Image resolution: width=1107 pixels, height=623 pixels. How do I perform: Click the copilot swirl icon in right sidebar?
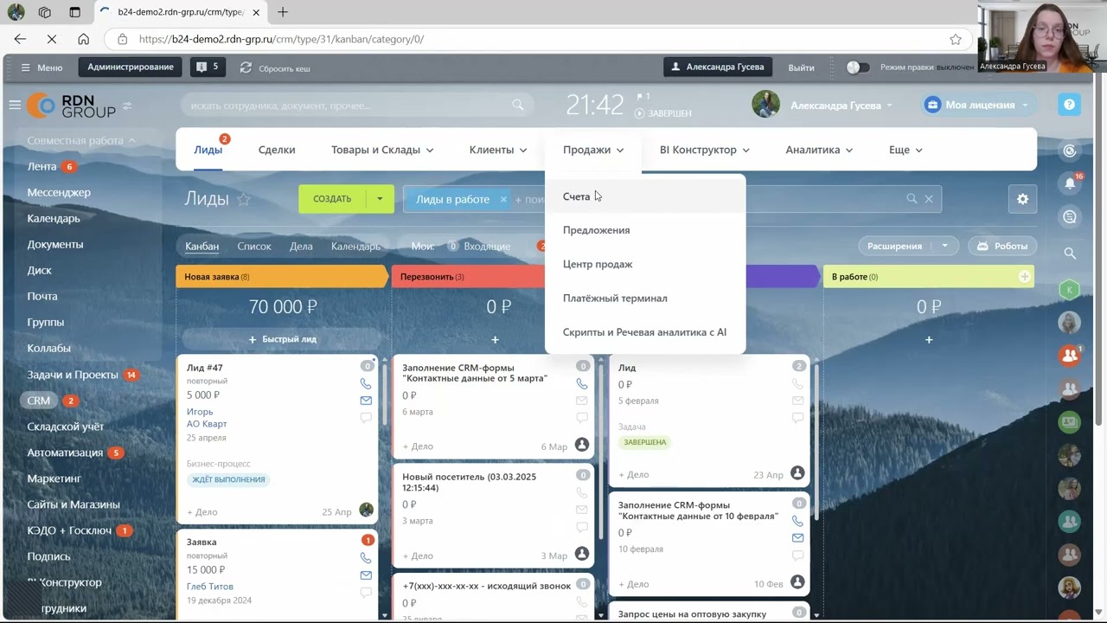pyautogui.click(x=1070, y=150)
